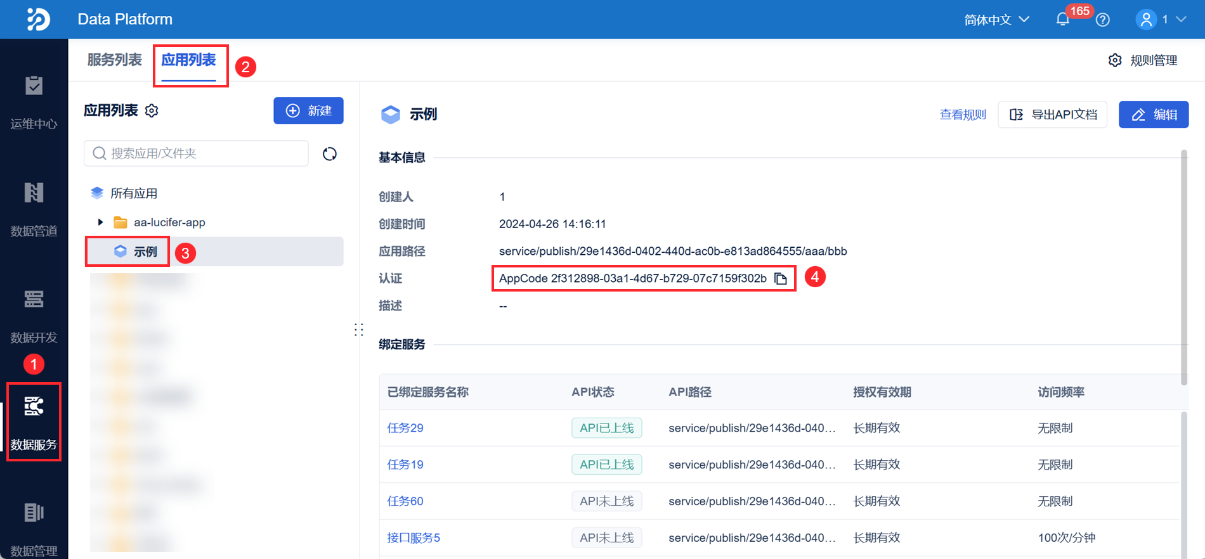The height and width of the screenshot is (559, 1205).
Task: Open the 数据开发 sidebar icon
Action: tap(34, 299)
